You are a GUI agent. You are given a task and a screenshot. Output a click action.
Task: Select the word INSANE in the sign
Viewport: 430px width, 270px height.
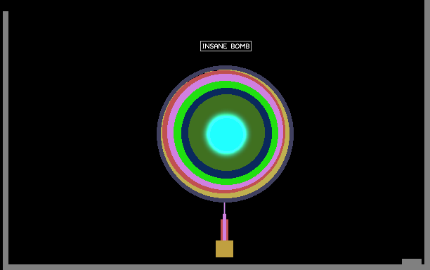tap(215, 46)
